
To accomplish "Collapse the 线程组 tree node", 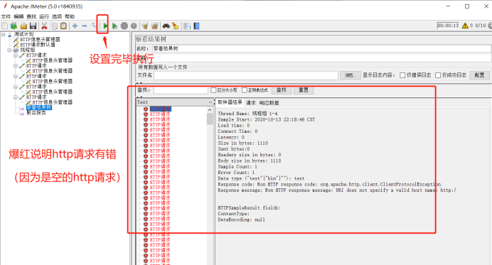I will tap(9, 50).
